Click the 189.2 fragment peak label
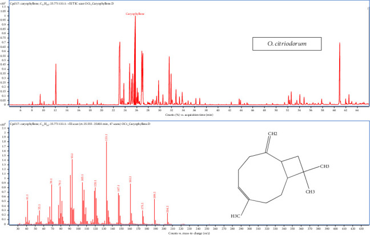Image resolution: width=370 pixels, height=235 pixels. click(x=155, y=195)
